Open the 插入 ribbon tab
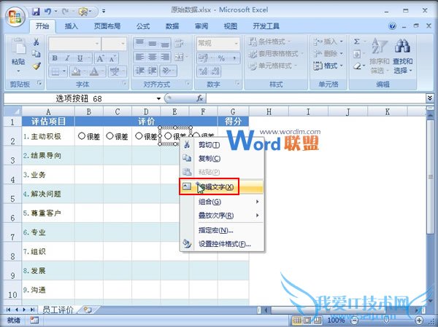This screenshot has height=327, width=438. click(72, 26)
